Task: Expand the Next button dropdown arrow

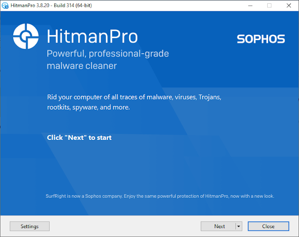Action: click(x=239, y=226)
